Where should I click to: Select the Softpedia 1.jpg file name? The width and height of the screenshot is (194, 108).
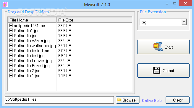pos(27,76)
